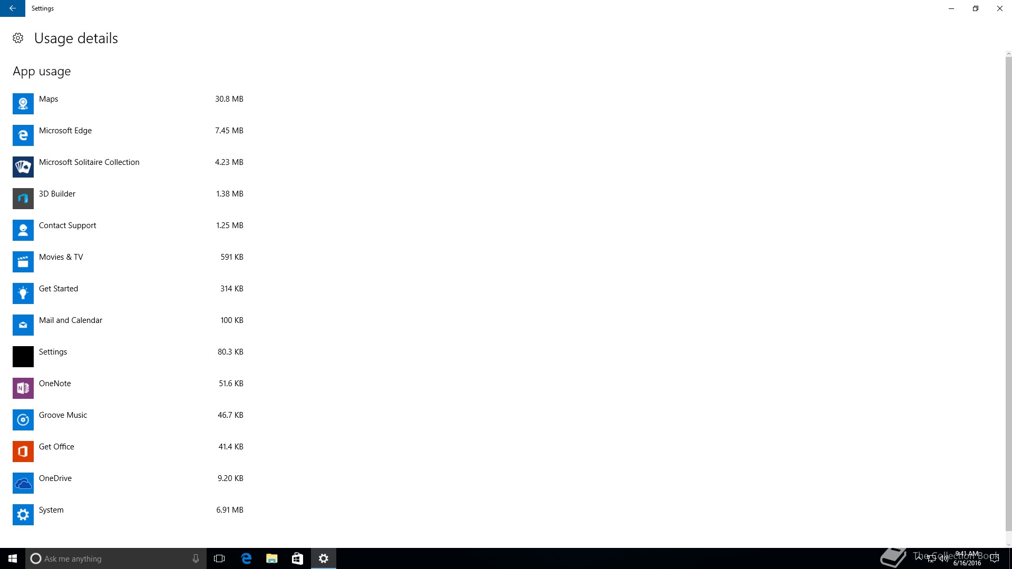Click the scrollbar down arrow
The image size is (1012, 569).
click(1009, 545)
